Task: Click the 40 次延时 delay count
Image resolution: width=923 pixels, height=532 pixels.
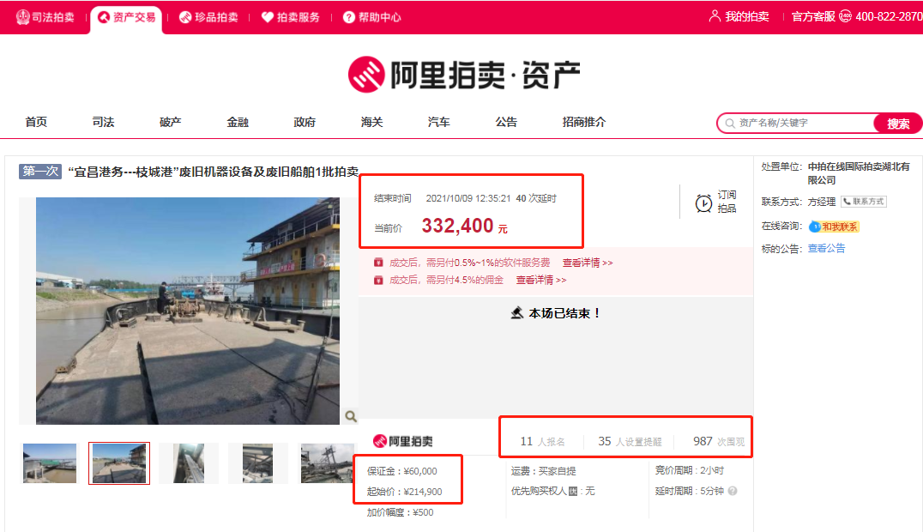Action: [x=535, y=198]
